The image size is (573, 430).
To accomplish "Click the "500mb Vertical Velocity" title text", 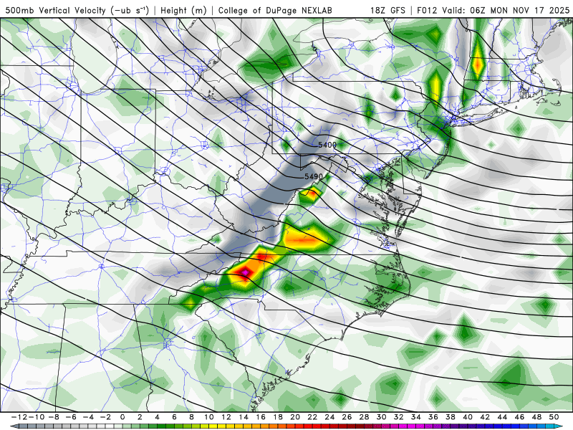I will 56,10.
